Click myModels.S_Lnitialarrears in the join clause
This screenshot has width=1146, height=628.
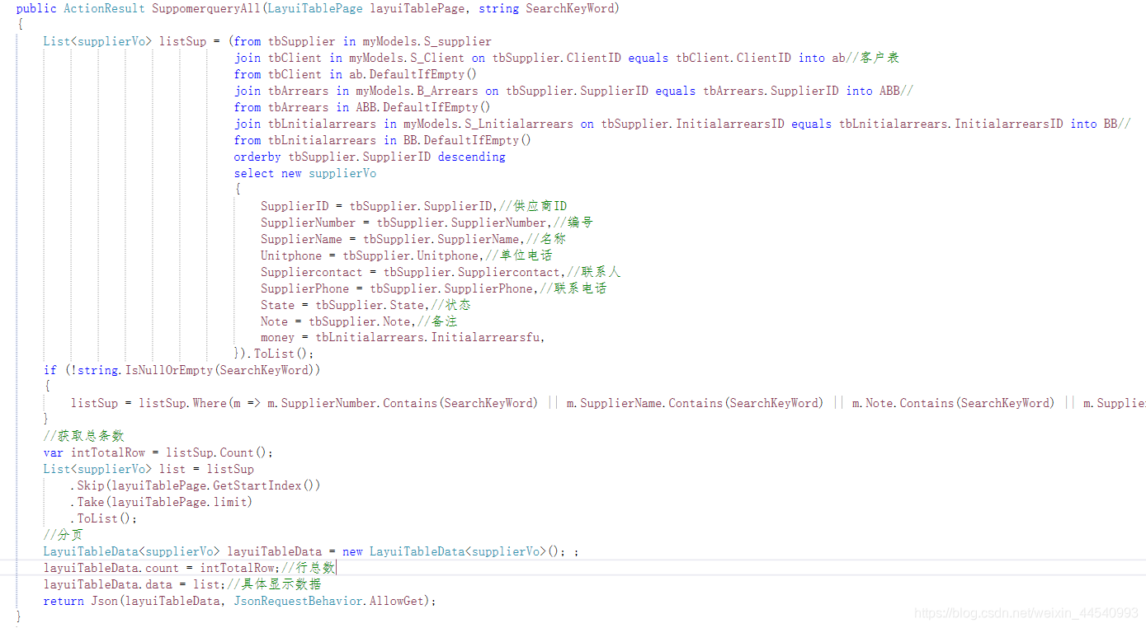488,124
